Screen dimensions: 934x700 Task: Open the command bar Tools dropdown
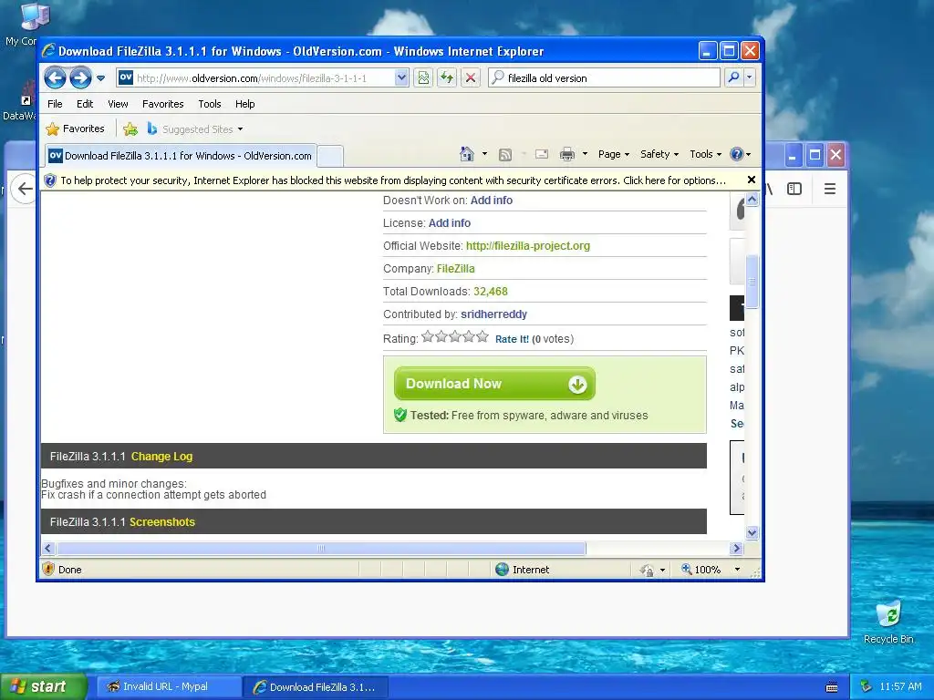[x=705, y=154]
